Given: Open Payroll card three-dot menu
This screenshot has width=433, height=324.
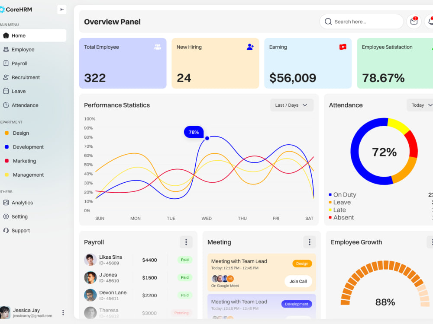Looking at the screenshot, I should pyautogui.click(x=186, y=242).
